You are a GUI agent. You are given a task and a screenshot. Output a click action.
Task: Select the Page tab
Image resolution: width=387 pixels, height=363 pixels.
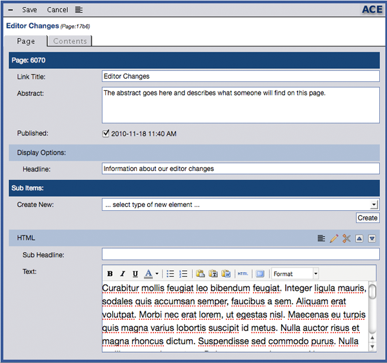coord(26,41)
